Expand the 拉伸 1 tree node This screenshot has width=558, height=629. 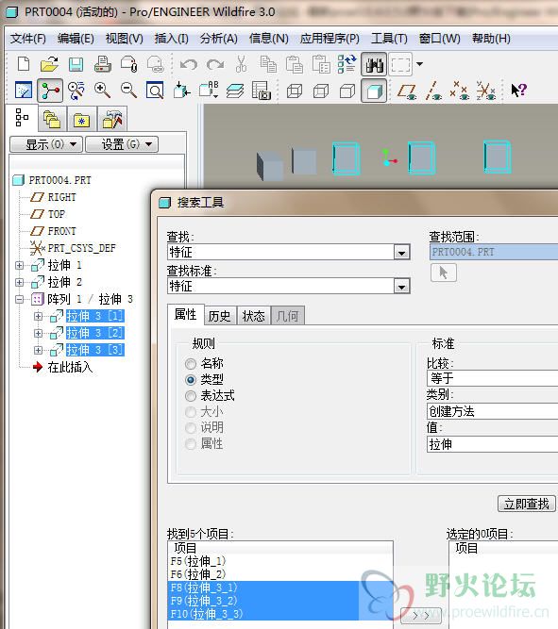click(x=19, y=265)
